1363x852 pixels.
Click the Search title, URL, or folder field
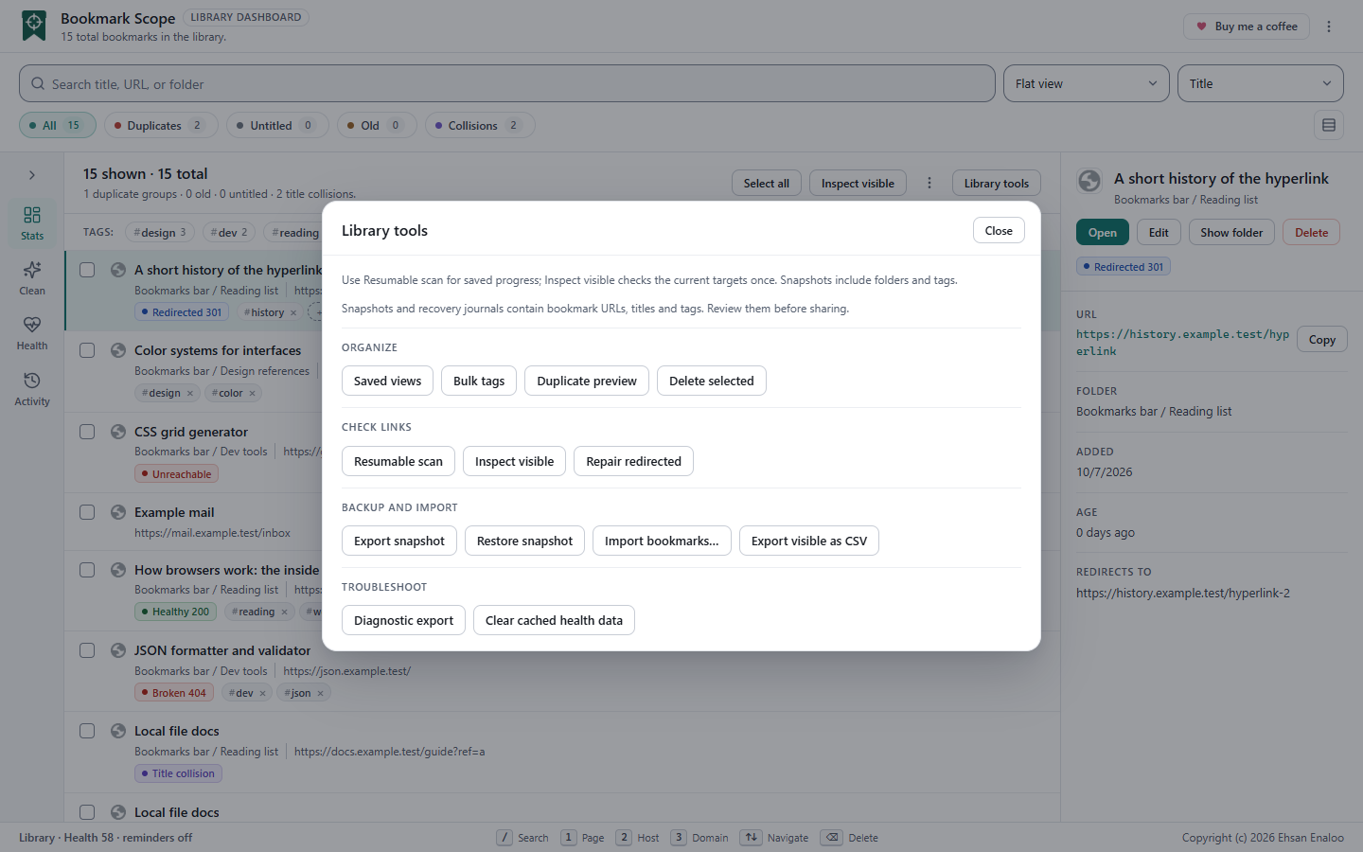tap(507, 83)
